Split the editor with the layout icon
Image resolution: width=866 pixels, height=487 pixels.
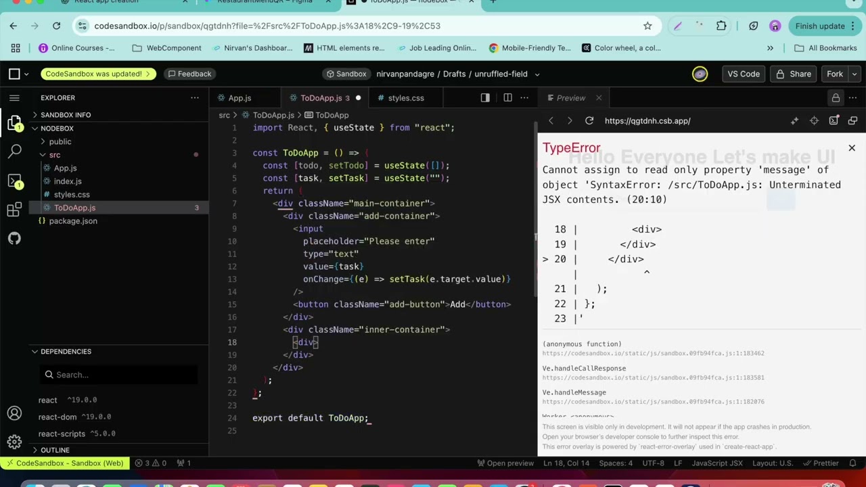507,98
